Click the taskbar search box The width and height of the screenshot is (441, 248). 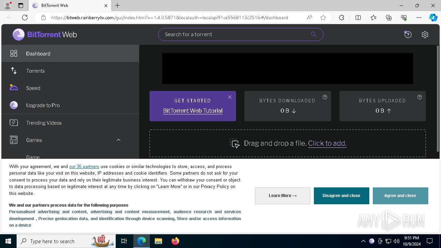pyautogui.click(x=66, y=241)
